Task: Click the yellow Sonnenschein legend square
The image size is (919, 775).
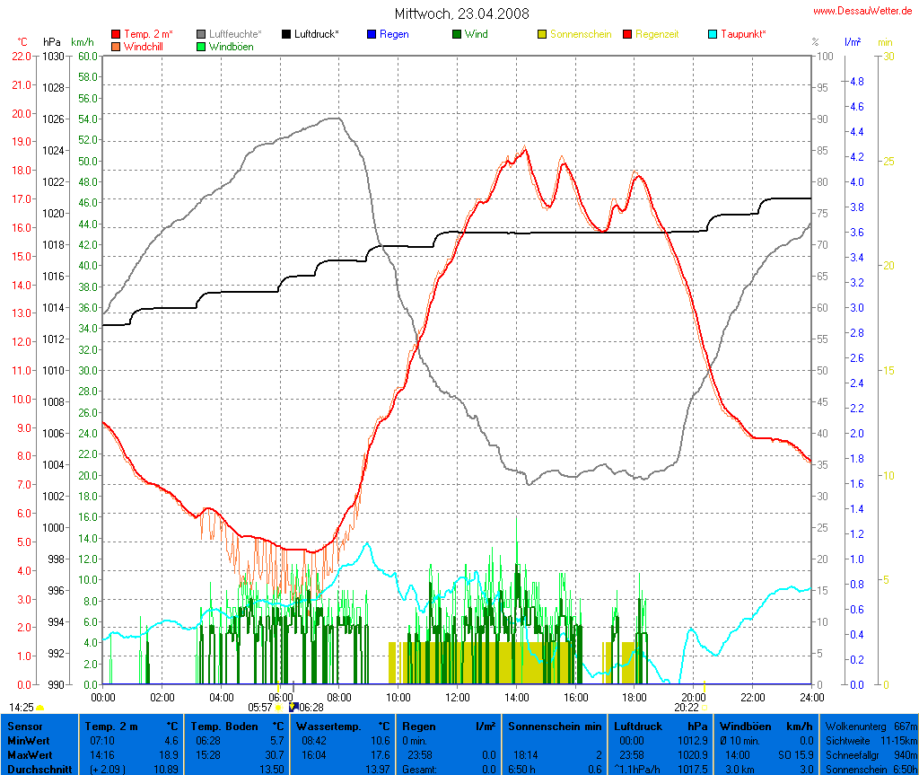Action: [542, 34]
